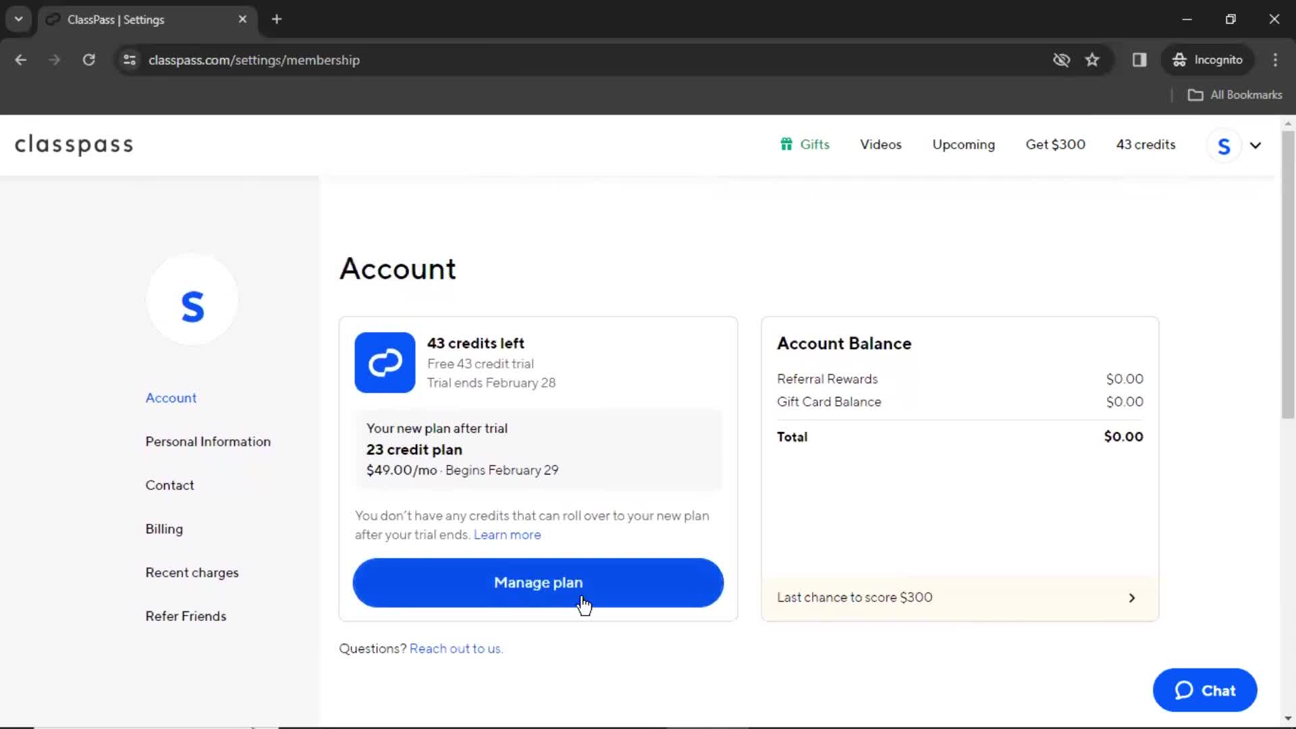Click the Account sidebar menu item
The height and width of the screenshot is (729, 1296).
pos(171,398)
